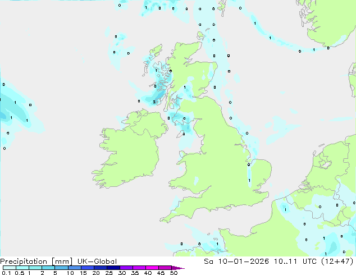The image size is (356, 275).
Task: Click the 0.5–1 mm legend color swatch
Action: coord(22,268)
